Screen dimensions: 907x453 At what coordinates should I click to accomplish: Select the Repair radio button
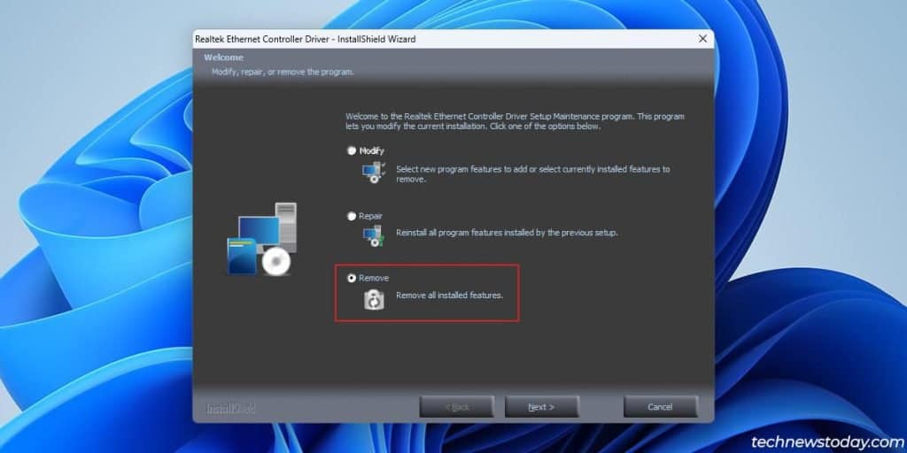point(352,216)
